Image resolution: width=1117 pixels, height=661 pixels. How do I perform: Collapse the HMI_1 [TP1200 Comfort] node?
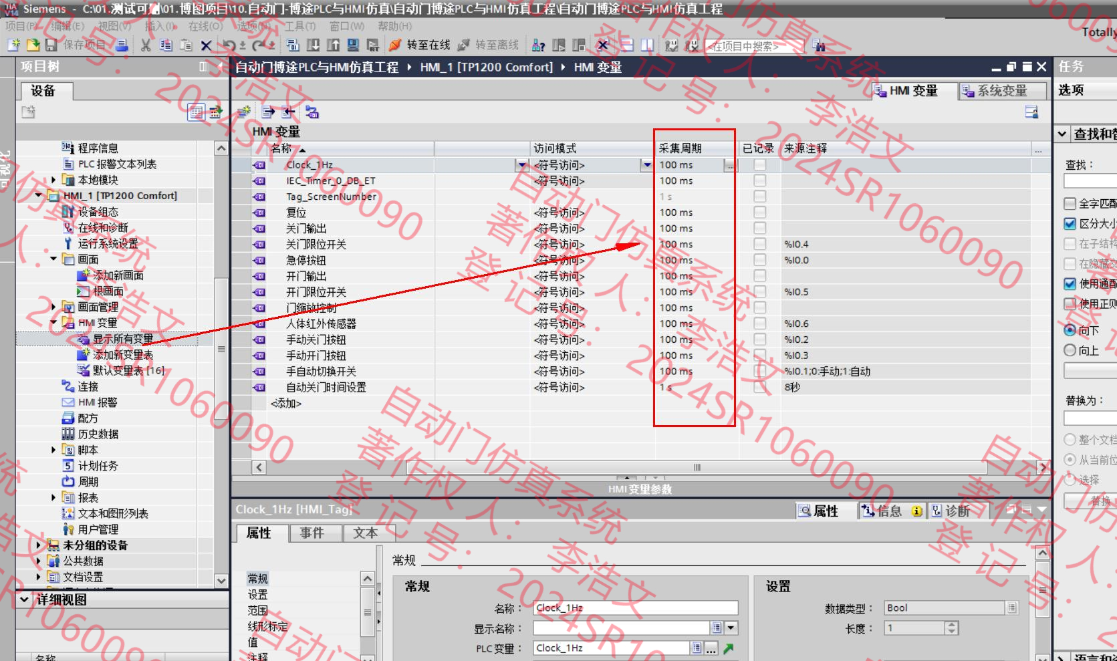(x=39, y=196)
